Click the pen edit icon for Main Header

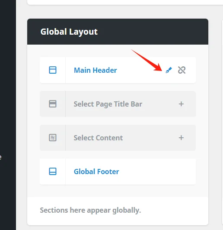(x=169, y=70)
